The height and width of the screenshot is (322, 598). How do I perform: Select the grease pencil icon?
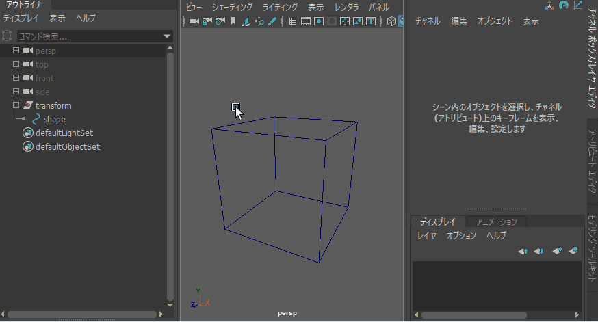click(272, 21)
